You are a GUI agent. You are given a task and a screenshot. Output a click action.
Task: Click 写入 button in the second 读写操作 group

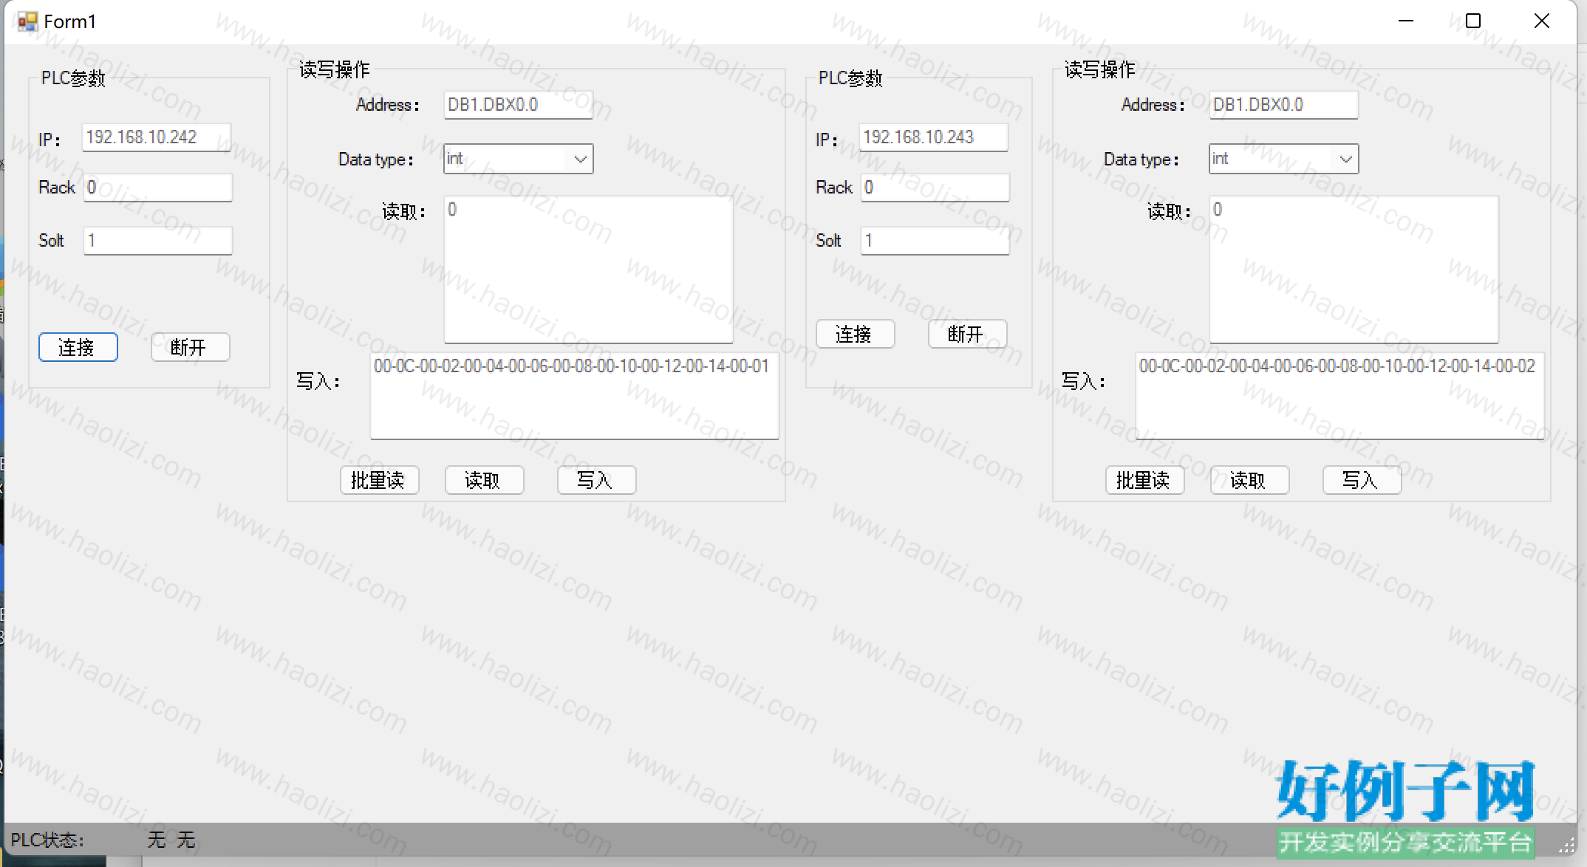pos(1362,480)
